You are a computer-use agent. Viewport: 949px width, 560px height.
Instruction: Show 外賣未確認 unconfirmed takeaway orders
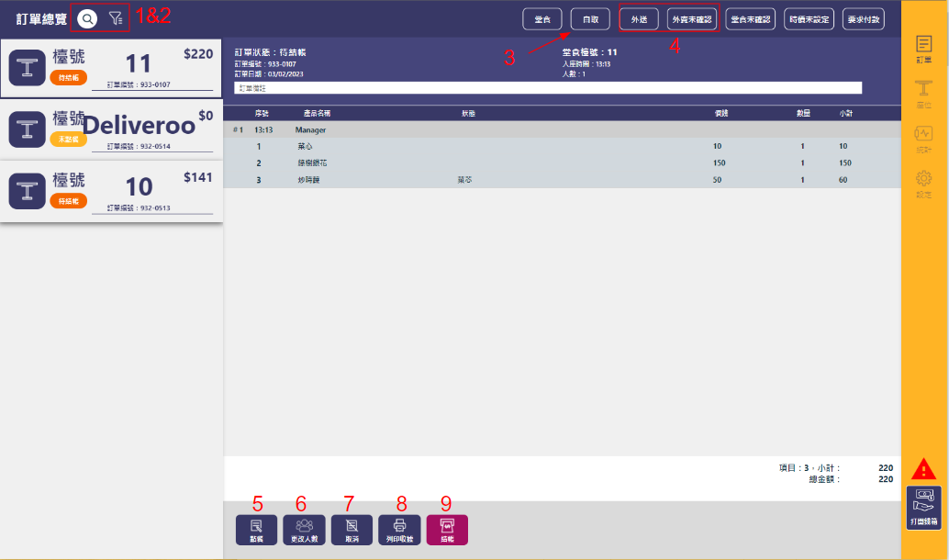click(691, 19)
